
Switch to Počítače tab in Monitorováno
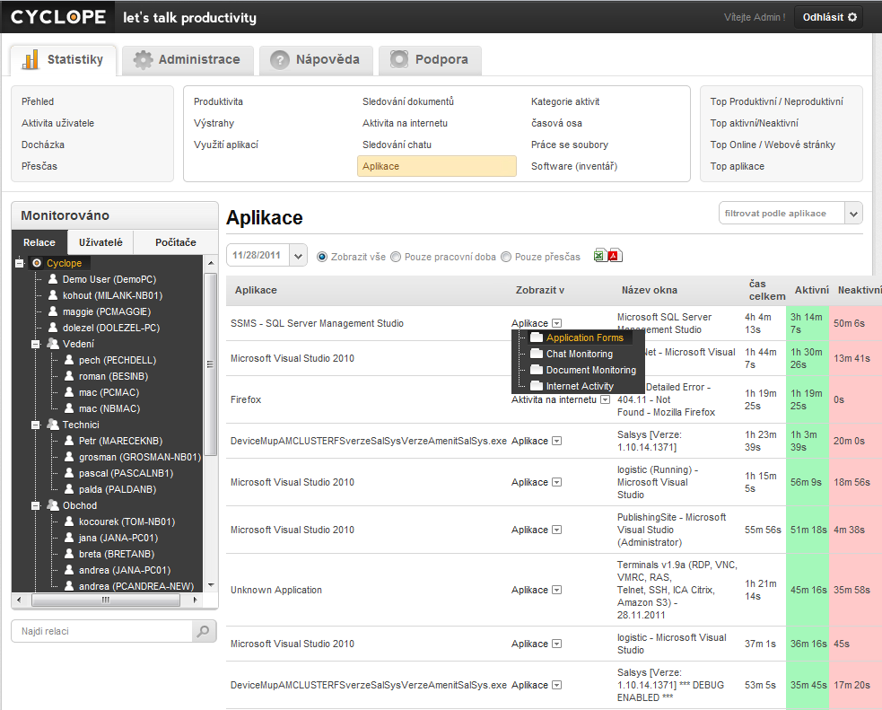pyautogui.click(x=176, y=242)
